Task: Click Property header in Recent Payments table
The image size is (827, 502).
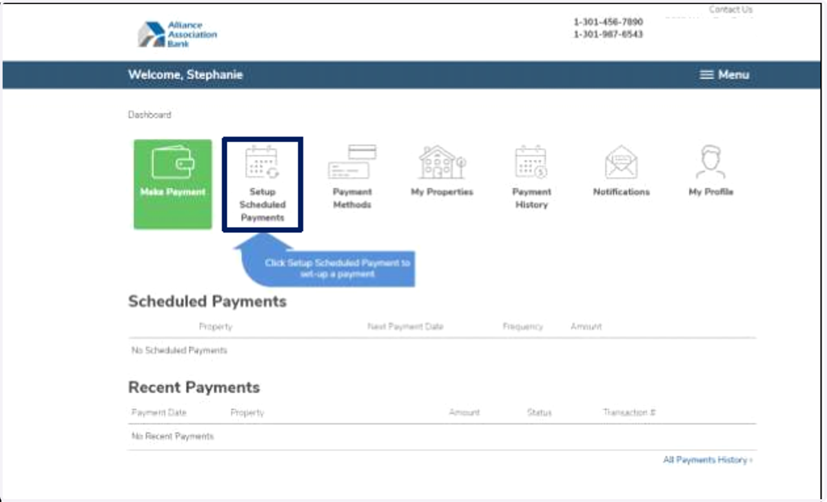Action: (x=247, y=412)
